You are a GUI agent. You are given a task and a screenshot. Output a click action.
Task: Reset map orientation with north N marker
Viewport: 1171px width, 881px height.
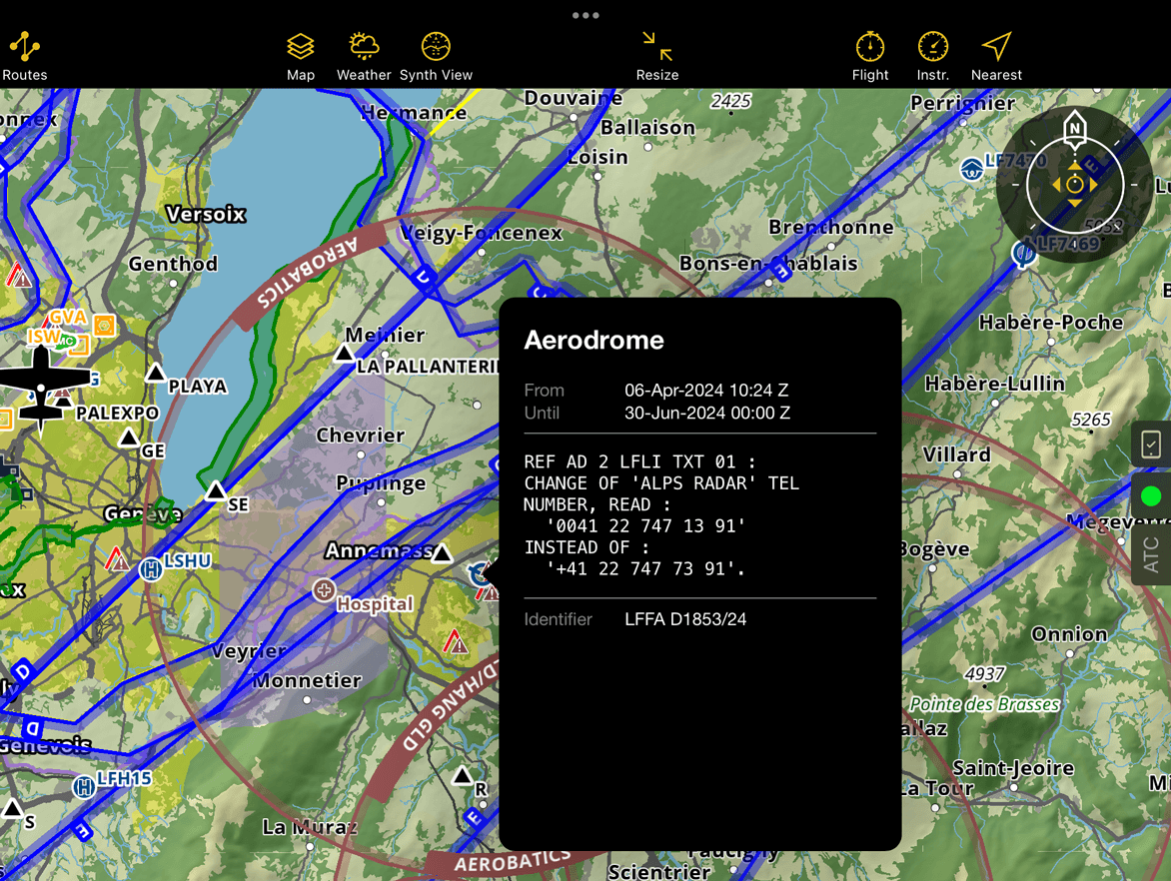click(1075, 126)
